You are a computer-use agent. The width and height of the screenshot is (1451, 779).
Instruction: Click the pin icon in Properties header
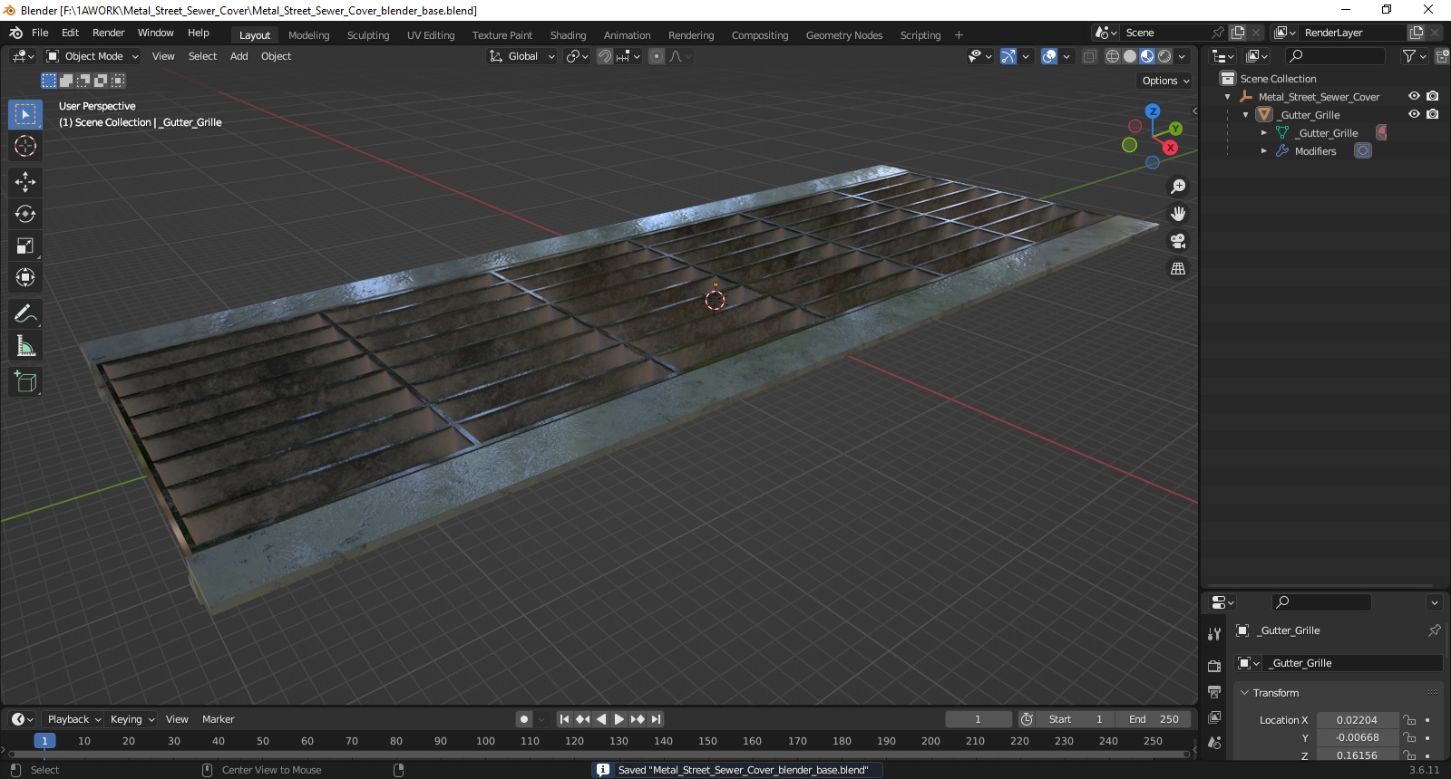[1434, 630]
